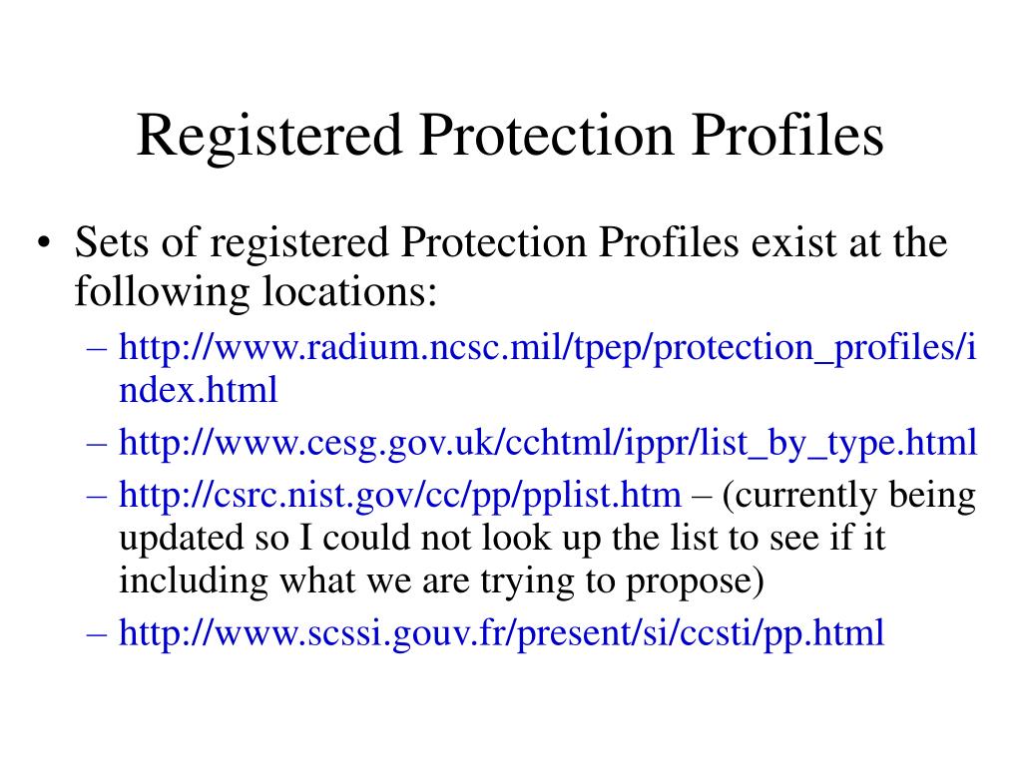
Task: Click the dash marker before the scssi.gouv.fr link
Action: 97,633
